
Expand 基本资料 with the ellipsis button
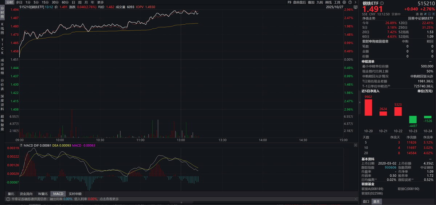click(431, 160)
